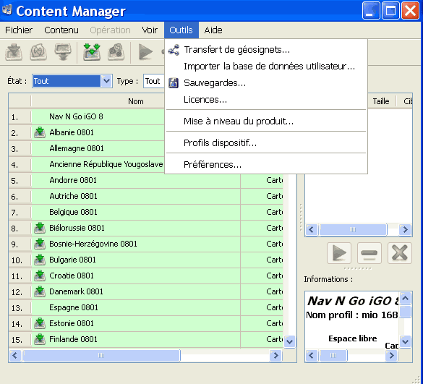The height and width of the screenshot is (384, 423).
Task: Open the Aide menu
Action: (213, 30)
